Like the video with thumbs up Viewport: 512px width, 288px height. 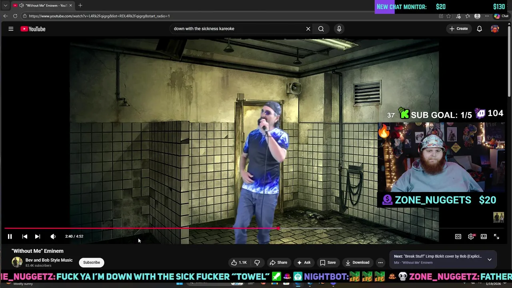click(239, 262)
